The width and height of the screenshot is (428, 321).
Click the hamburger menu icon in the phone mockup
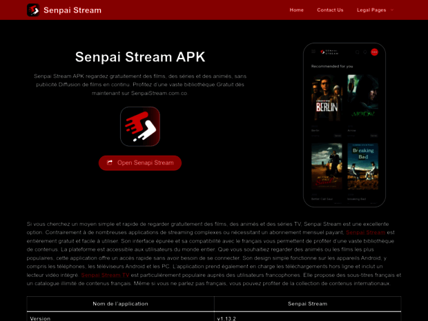tap(313, 52)
